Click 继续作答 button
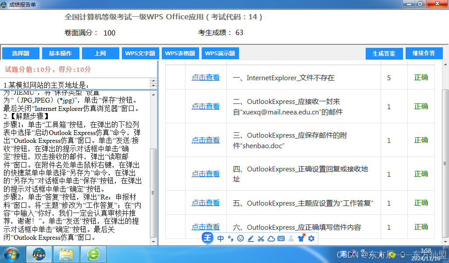 [424, 53]
